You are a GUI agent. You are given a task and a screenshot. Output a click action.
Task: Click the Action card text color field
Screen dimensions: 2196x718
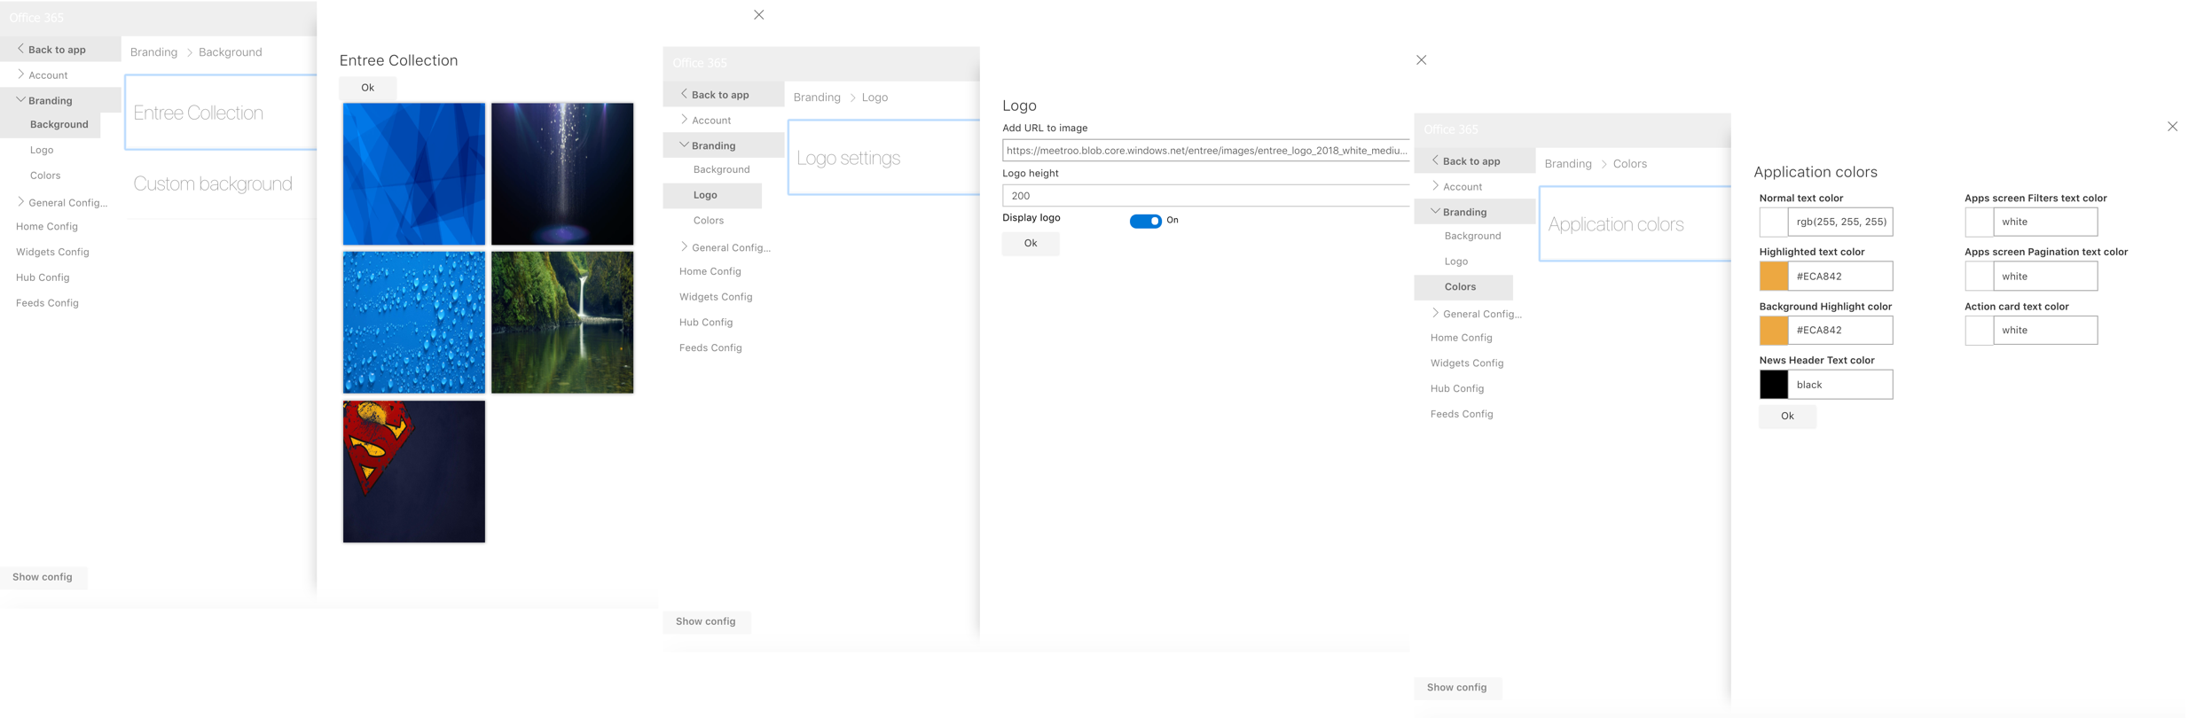(2045, 331)
